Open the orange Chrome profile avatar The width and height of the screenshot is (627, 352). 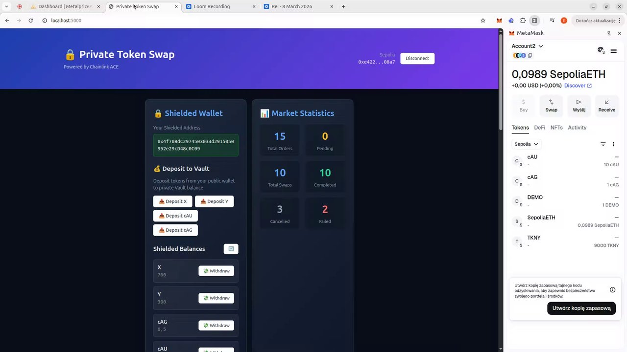(x=564, y=21)
